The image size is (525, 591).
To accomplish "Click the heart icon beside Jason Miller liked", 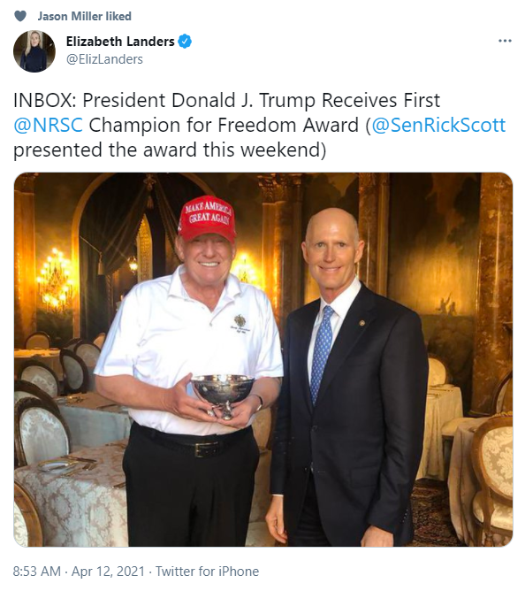I will (20, 16).
